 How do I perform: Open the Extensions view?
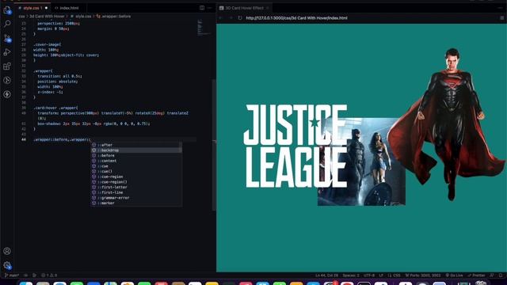[7, 66]
